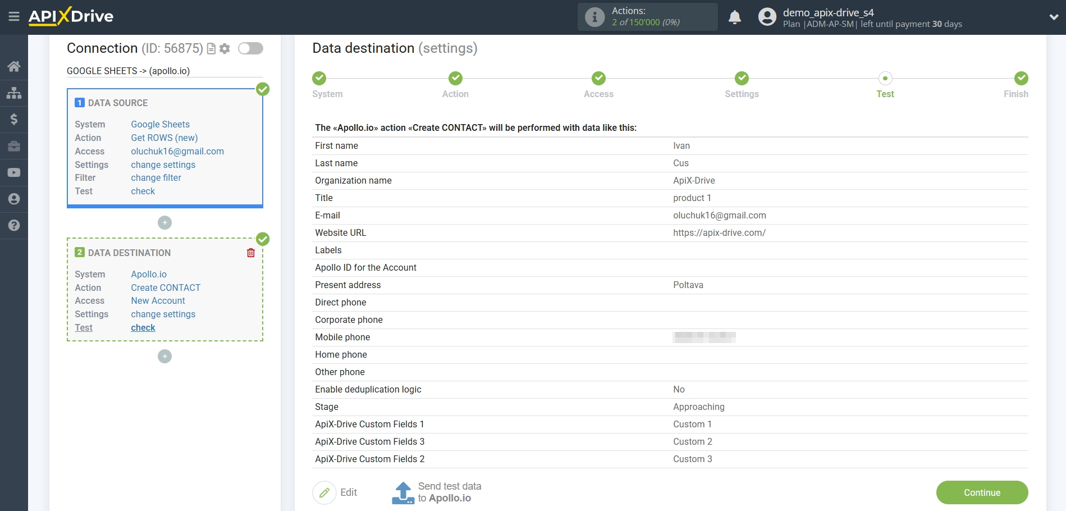Click the plus icon below Data Destination
The height and width of the screenshot is (511, 1066).
[x=164, y=356]
